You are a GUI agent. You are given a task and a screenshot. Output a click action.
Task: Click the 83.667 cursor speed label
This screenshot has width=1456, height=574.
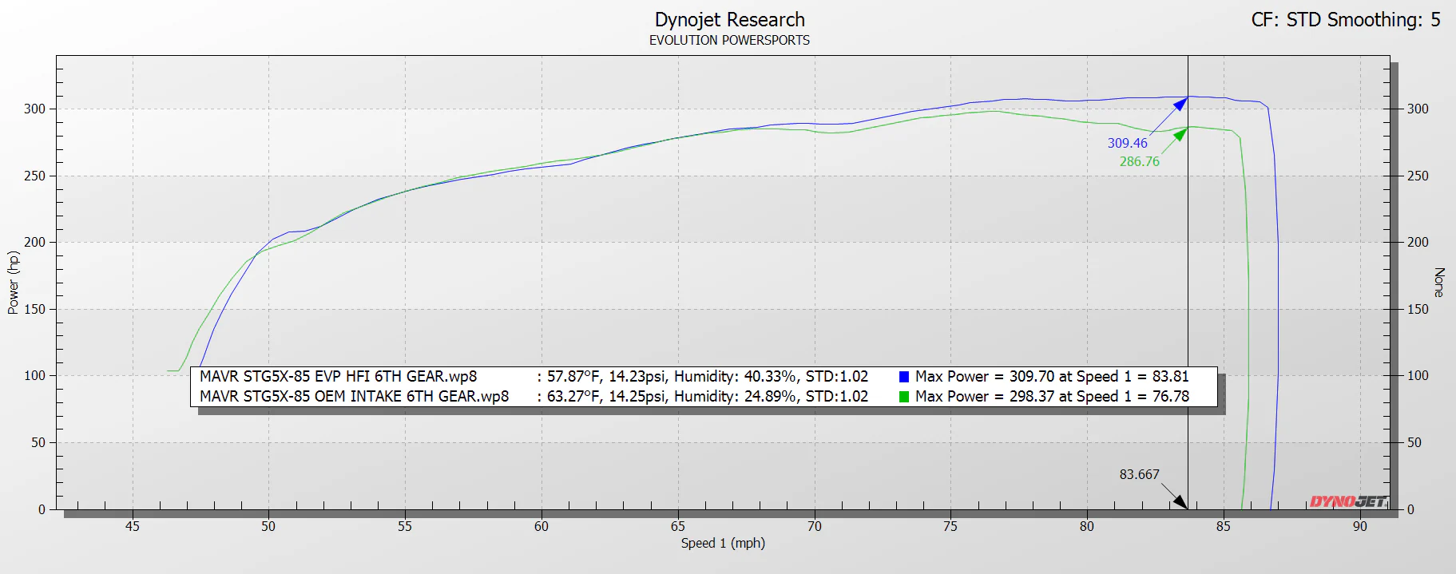click(x=1139, y=475)
